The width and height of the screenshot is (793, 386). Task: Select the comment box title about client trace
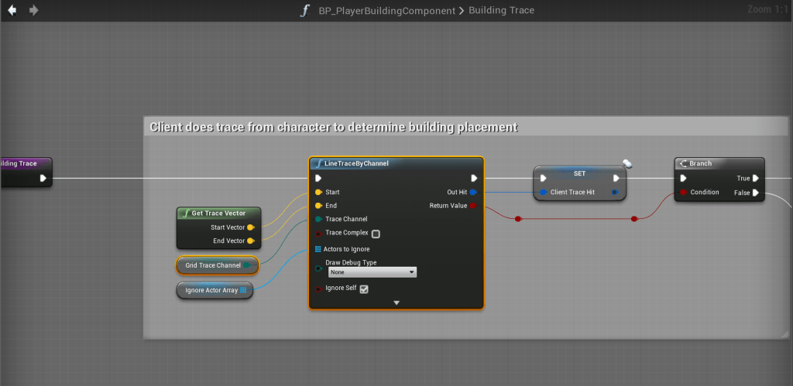(334, 128)
